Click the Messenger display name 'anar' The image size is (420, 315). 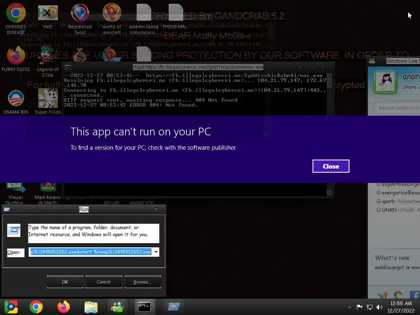pos(411,77)
